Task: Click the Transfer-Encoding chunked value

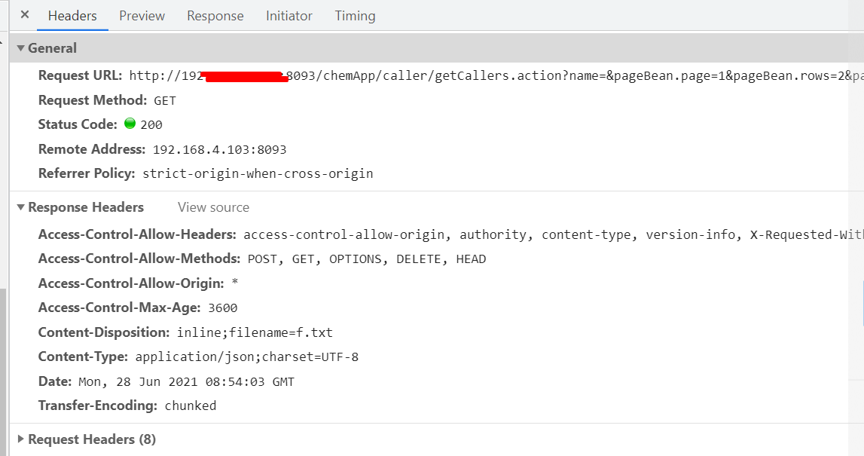Action: 190,406
